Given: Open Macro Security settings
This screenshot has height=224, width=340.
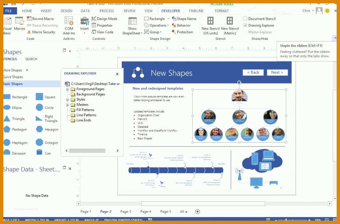Looking at the screenshot, I should coord(41,32).
